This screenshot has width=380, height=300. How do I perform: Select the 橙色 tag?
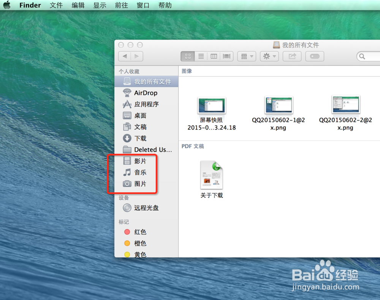click(146, 243)
